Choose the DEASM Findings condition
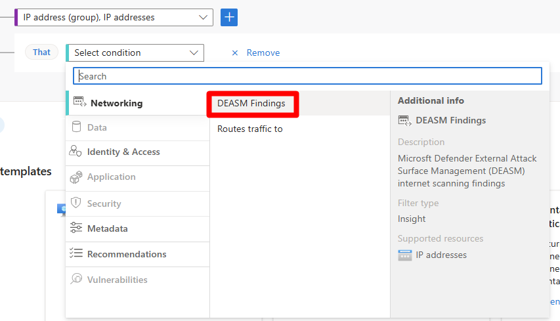This screenshot has width=560, height=321. (251, 104)
